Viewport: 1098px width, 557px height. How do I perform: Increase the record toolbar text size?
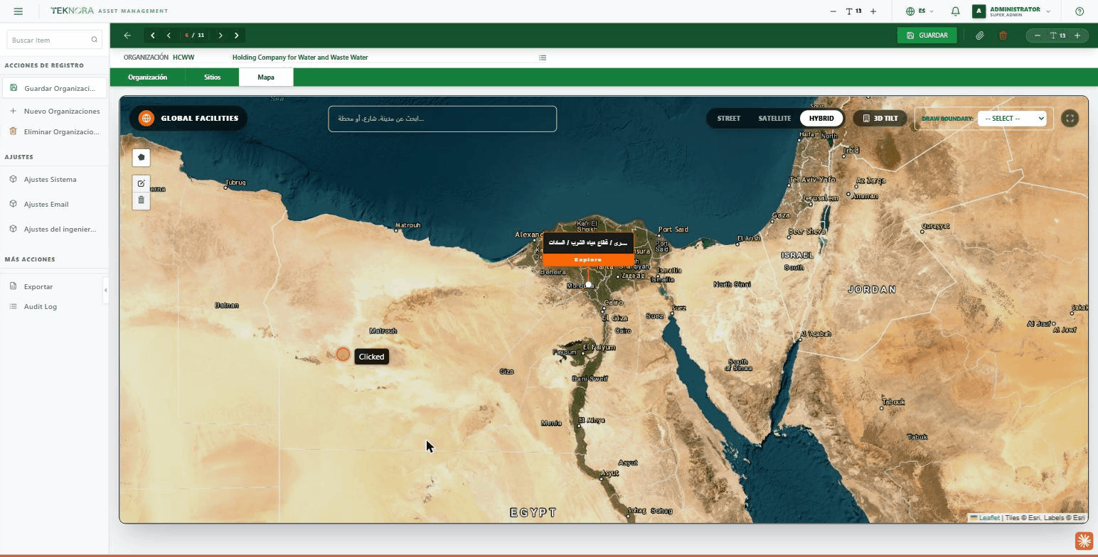pos(1077,36)
